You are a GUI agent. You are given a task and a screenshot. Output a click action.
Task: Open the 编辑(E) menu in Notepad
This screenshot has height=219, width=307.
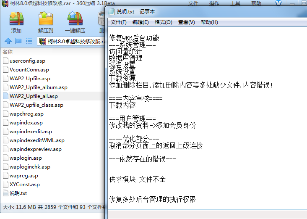pyautogui.click(x=140, y=22)
